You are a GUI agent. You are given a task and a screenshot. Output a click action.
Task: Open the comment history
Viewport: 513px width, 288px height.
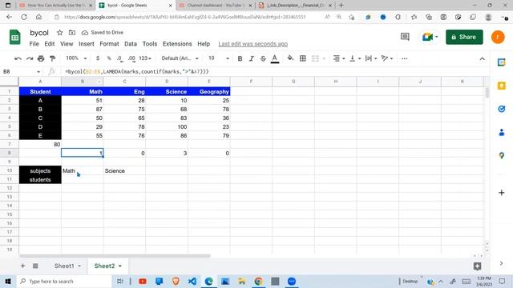405,37
